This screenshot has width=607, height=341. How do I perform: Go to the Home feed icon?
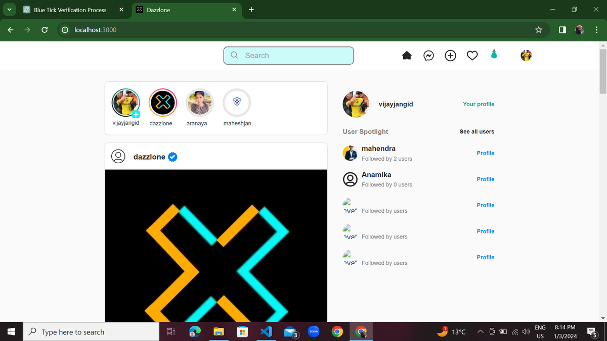pyautogui.click(x=407, y=56)
